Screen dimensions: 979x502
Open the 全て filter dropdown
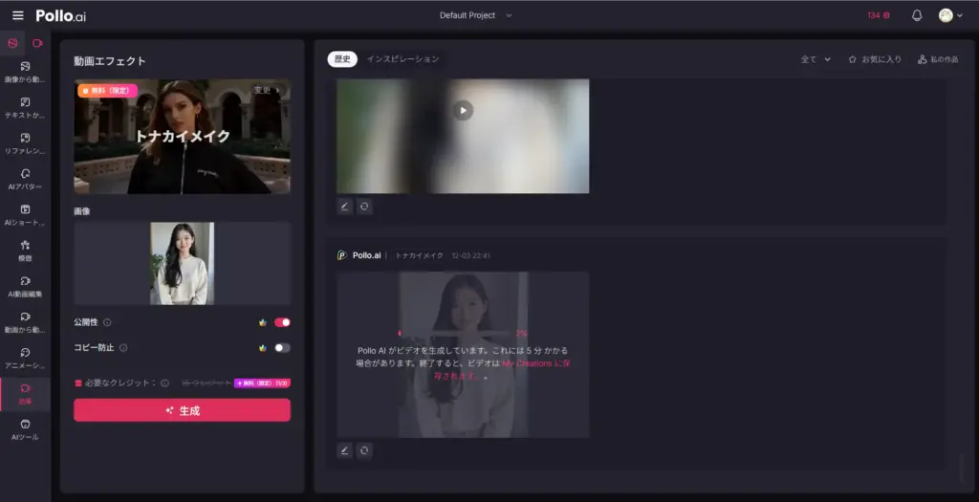pyautogui.click(x=816, y=59)
